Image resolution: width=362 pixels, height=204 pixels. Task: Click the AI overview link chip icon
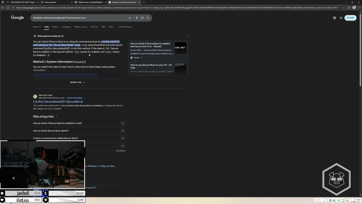coord(48,55)
